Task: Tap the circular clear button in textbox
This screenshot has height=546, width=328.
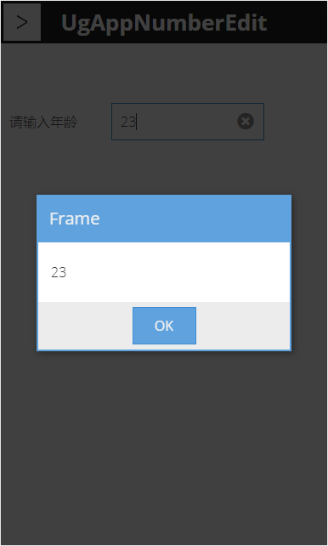Action: tap(246, 122)
